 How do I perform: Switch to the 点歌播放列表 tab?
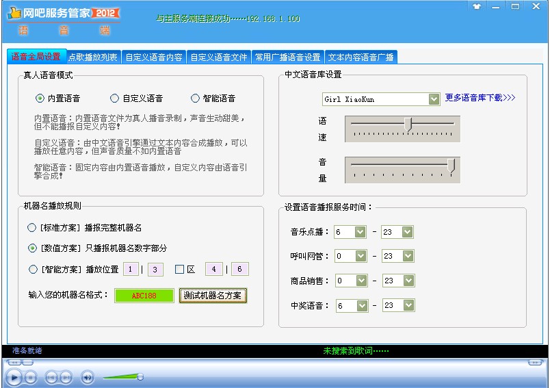(93, 57)
